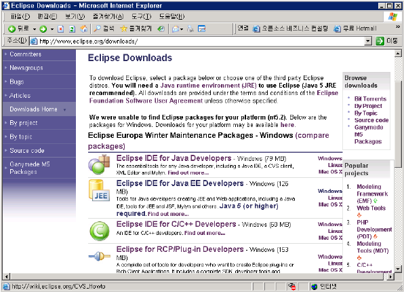Click Eclipse IDE for Java package icon
The width and height of the screenshot is (404, 292).
point(100,164)
